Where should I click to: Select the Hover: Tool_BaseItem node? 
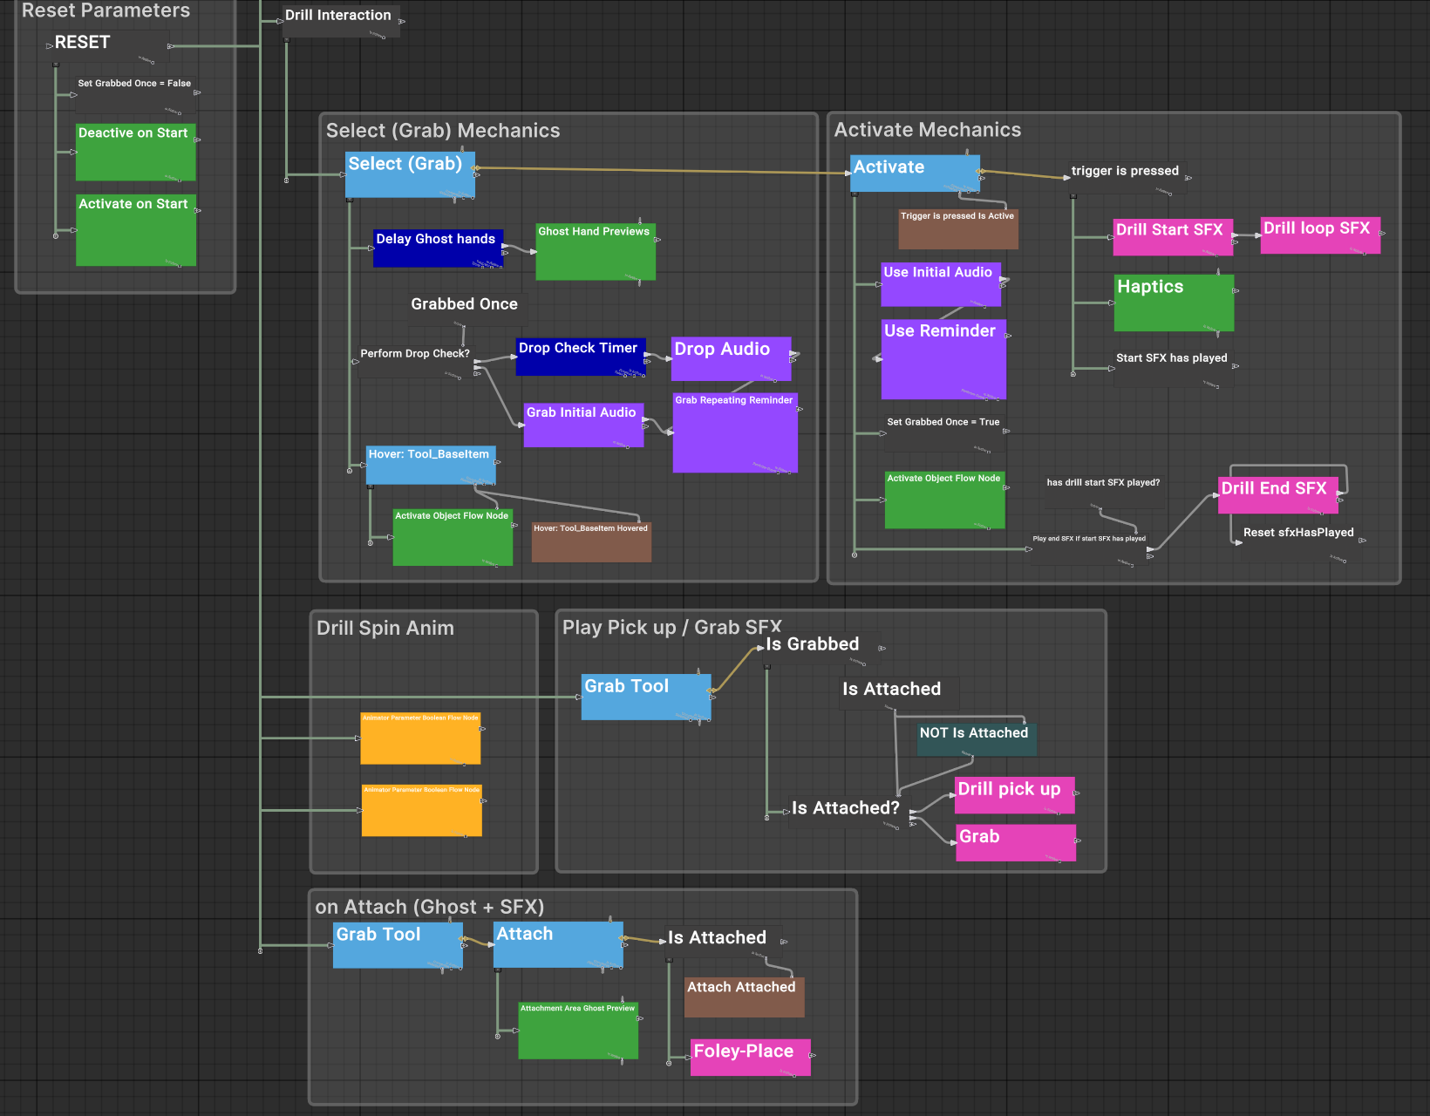coord(430,465)
